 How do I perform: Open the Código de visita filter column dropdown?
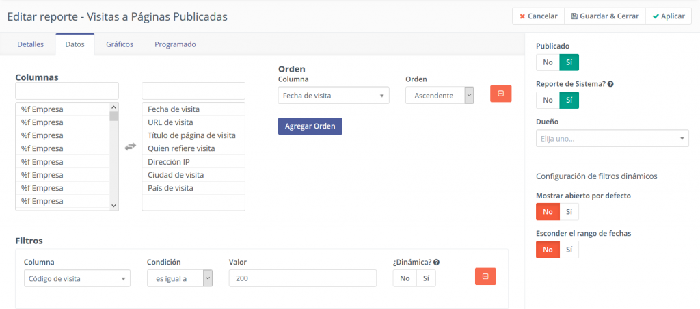[77, 278]
